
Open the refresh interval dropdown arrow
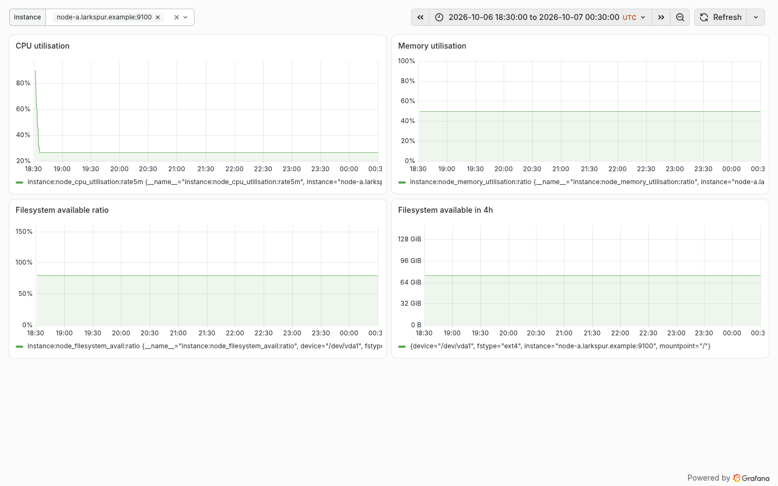pos(756,17)
